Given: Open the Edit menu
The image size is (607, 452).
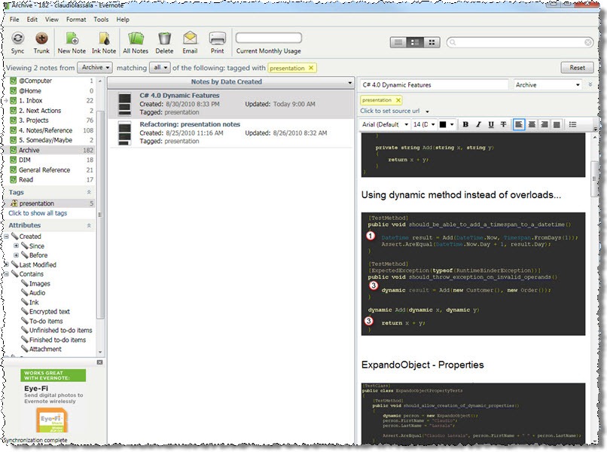Looking at the screenshot, I should click(x=32, y=20).
